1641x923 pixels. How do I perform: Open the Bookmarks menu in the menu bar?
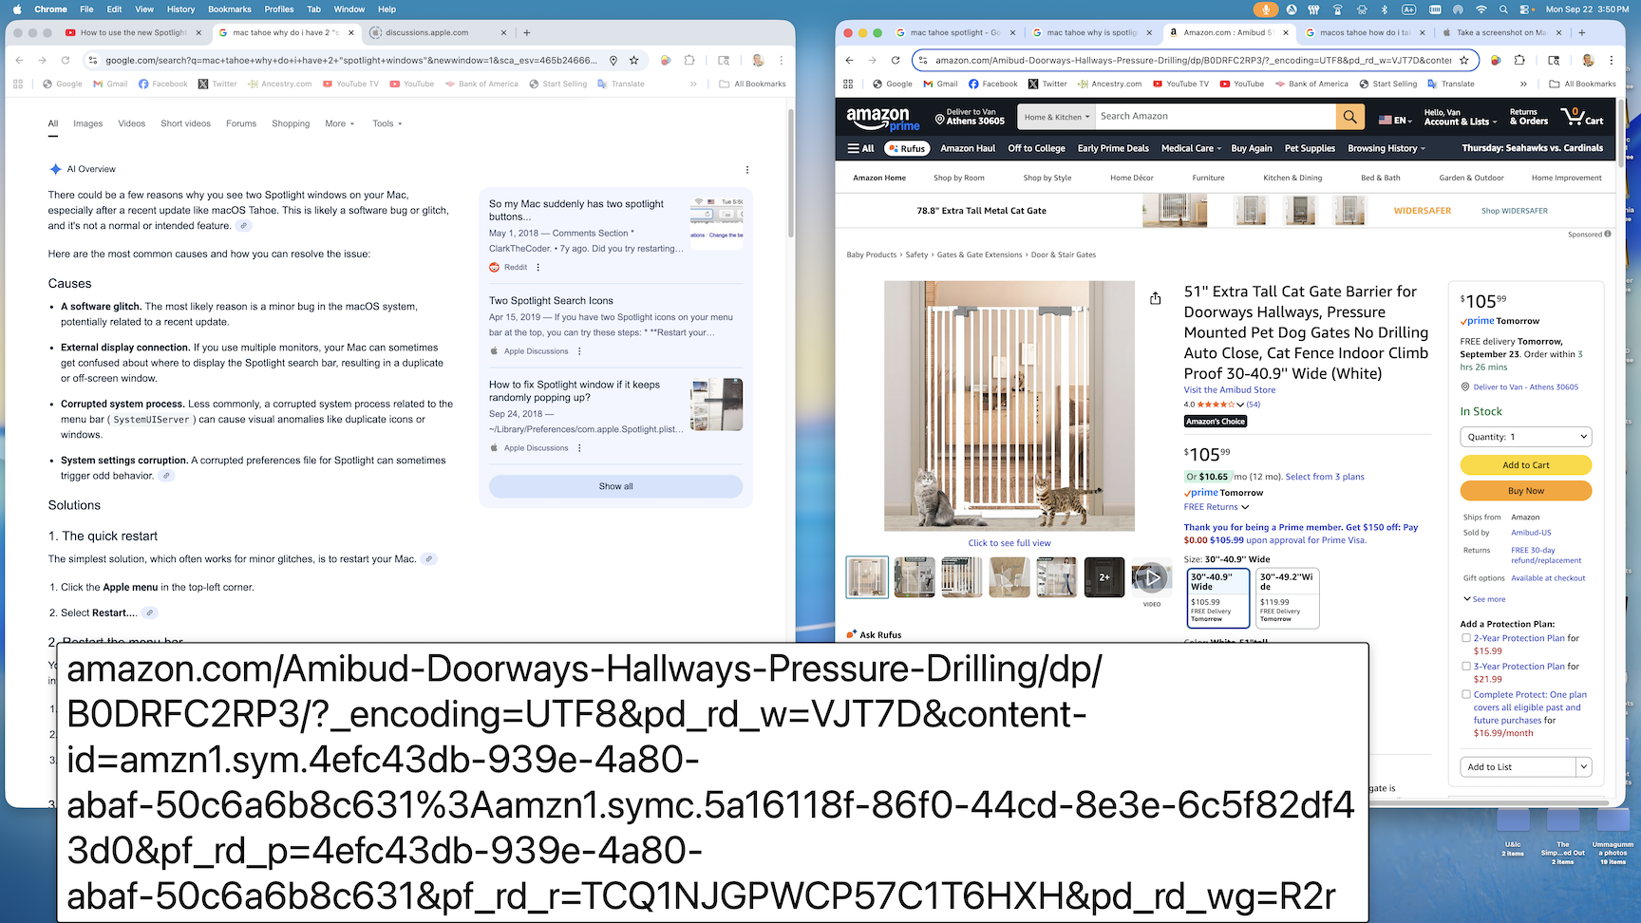tap(230, 9)
